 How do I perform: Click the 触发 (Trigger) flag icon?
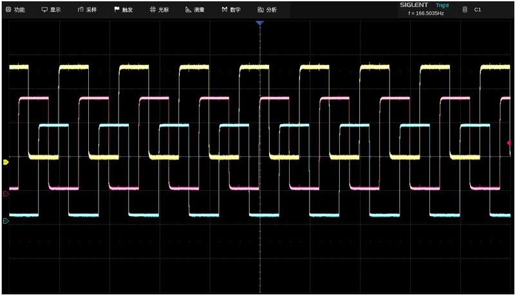coord(117,10)
